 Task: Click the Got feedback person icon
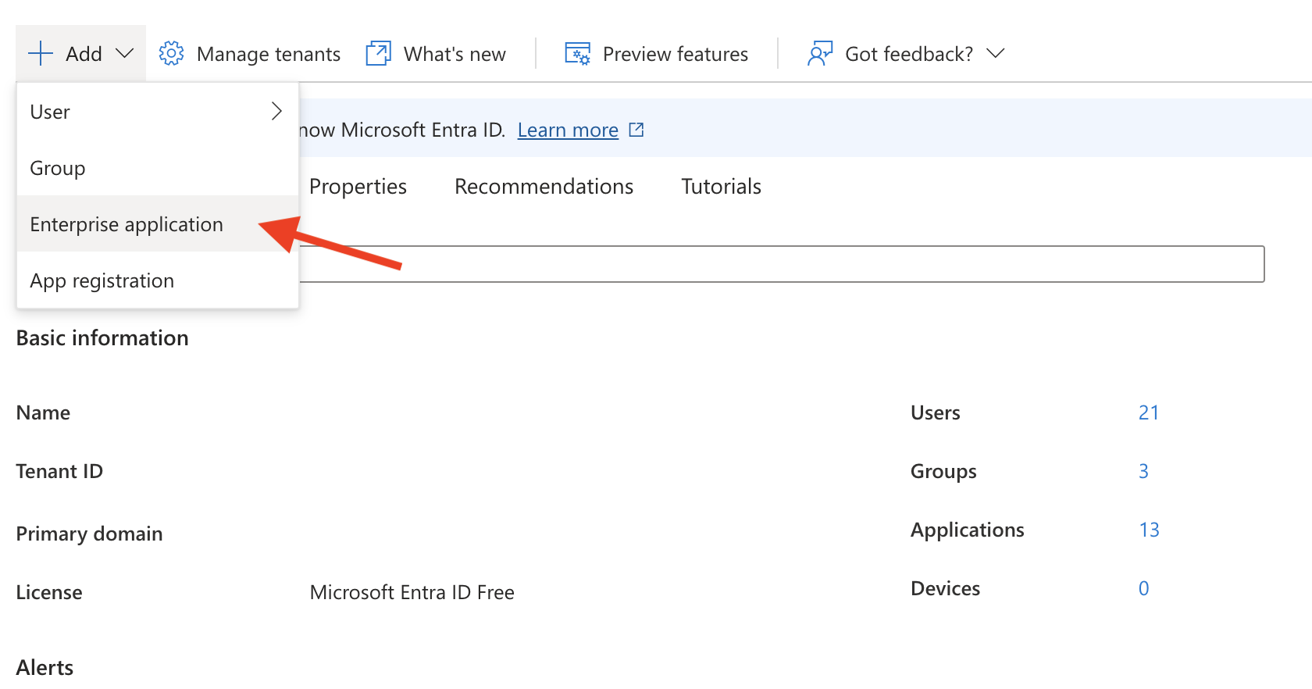(820, 54)
